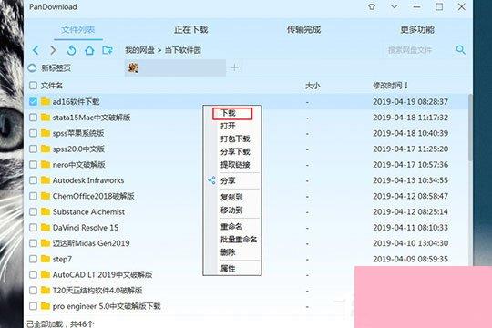Click the search magnifier icon

pos(461,49)
